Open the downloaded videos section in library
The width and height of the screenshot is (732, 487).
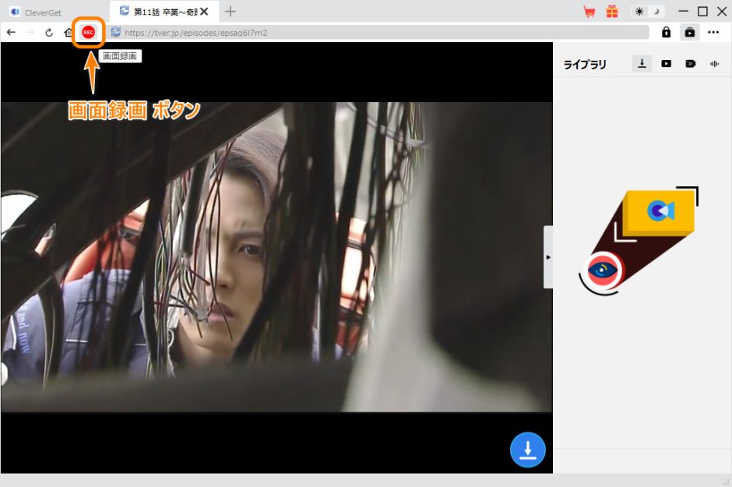tap(666, 64)
